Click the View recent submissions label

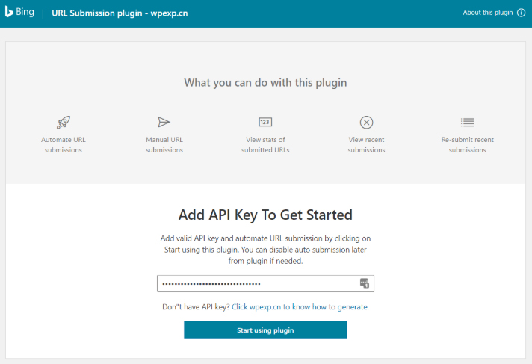tap(366, 145)
